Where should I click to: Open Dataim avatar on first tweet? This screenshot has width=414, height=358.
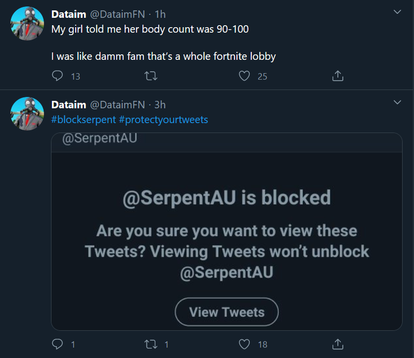point(27,23)
